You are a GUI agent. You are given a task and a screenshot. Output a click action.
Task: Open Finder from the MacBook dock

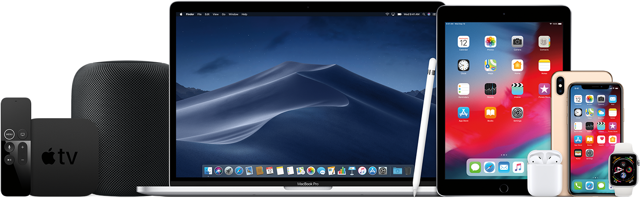(208, 171)
